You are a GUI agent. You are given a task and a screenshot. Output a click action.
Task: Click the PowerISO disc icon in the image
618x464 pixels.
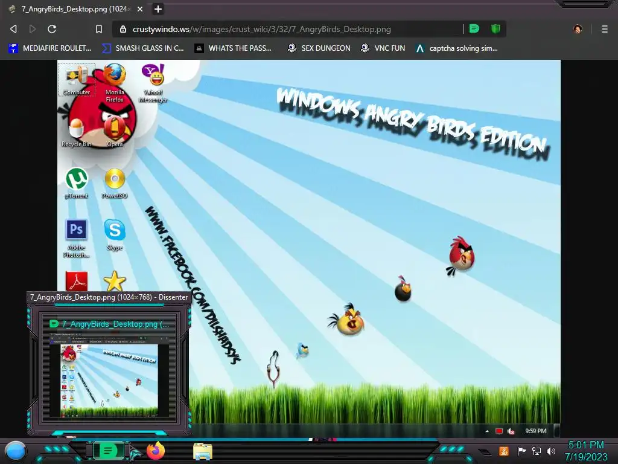(115, 183)
